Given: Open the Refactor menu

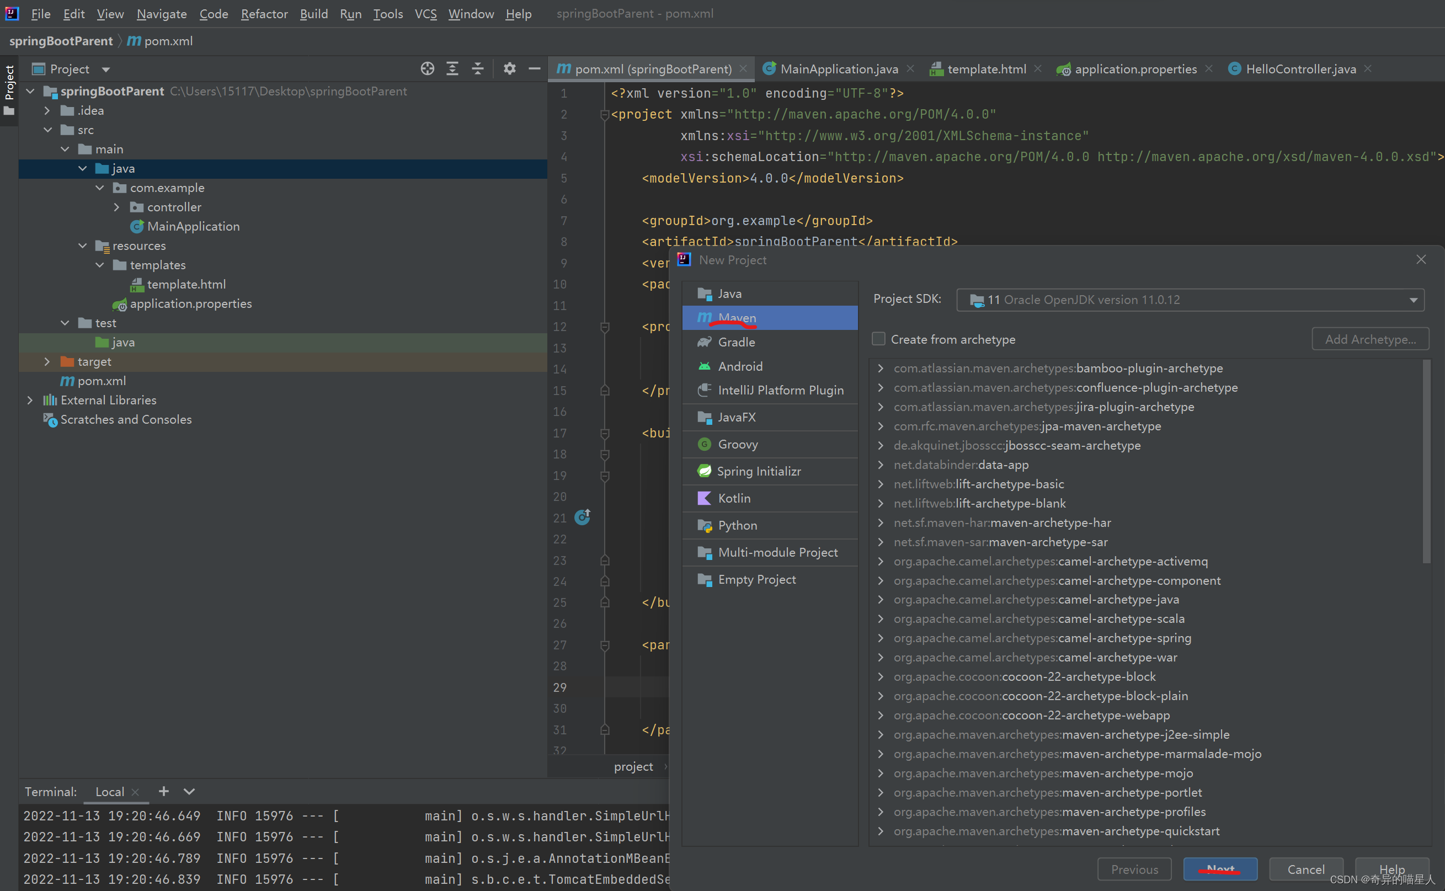Looking at the screenshot, I should (x=264, y=14).
